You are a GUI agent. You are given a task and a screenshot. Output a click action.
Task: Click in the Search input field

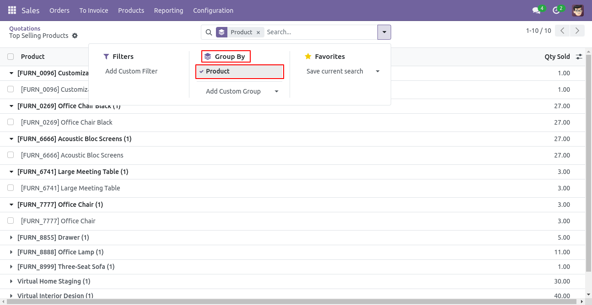pyautogui.click(x=319, y=32)
